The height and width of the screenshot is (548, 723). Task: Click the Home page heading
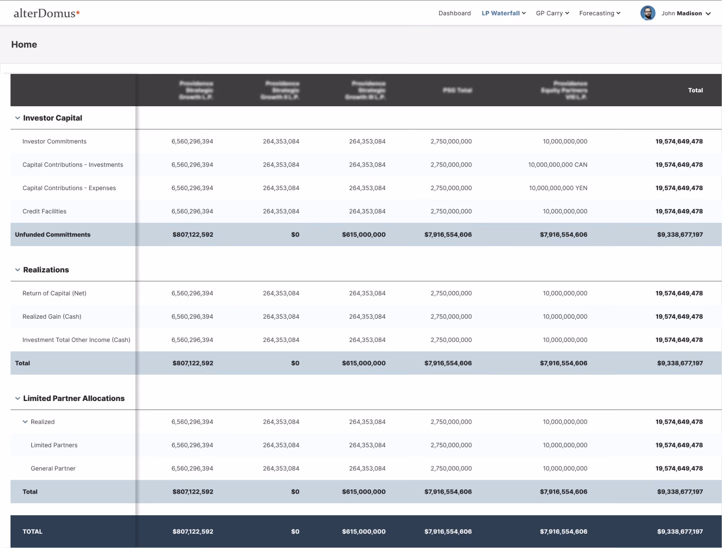pos(24,45)
